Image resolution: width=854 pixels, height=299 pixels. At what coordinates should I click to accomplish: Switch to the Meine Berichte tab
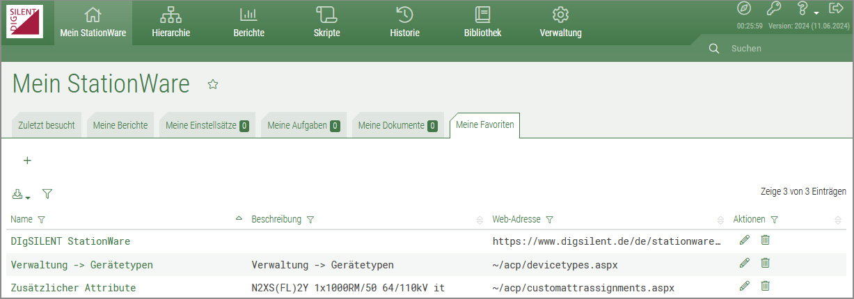click(120, 126)
